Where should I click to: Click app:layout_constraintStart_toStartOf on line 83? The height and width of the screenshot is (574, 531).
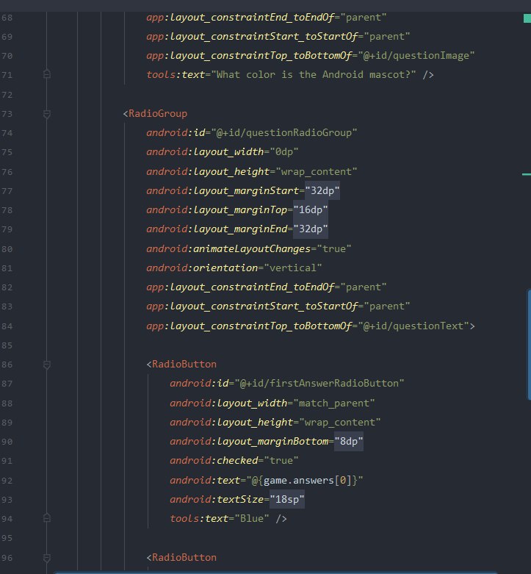click(252, 306)
